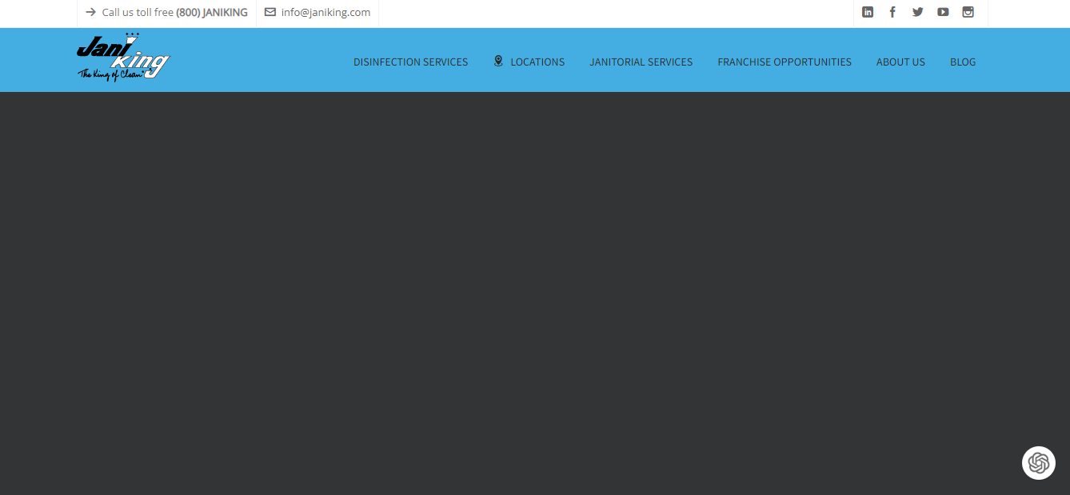Image resolution: width=1070 pixels, height=495 pixels.
Task: Open the chat widget icon
Action: (1038, 463)
